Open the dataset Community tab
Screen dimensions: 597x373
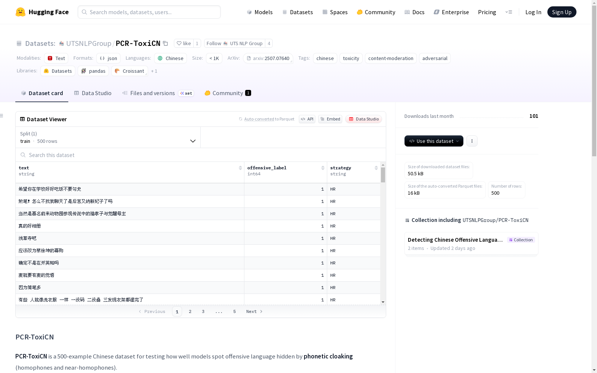[228, 93]
